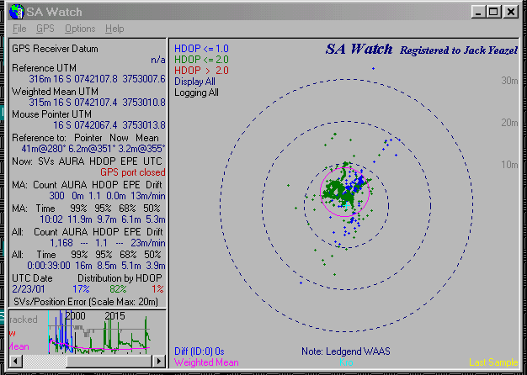This screenshot has width=527, height=375.
Task: Click the magenta Weighted Mean legend label
Action: 205,362
